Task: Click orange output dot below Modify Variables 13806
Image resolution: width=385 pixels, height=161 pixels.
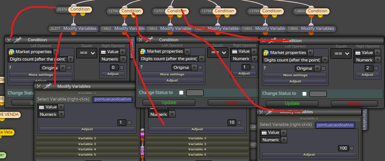Action: 311,33
